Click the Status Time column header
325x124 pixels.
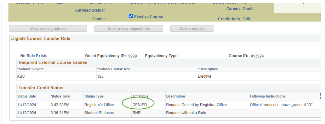click(x=60, y=96)
